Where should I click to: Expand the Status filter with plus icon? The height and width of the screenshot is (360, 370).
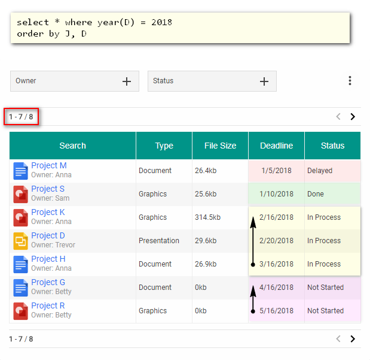264,81
